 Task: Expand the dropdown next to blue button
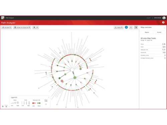tap(131, 27)
